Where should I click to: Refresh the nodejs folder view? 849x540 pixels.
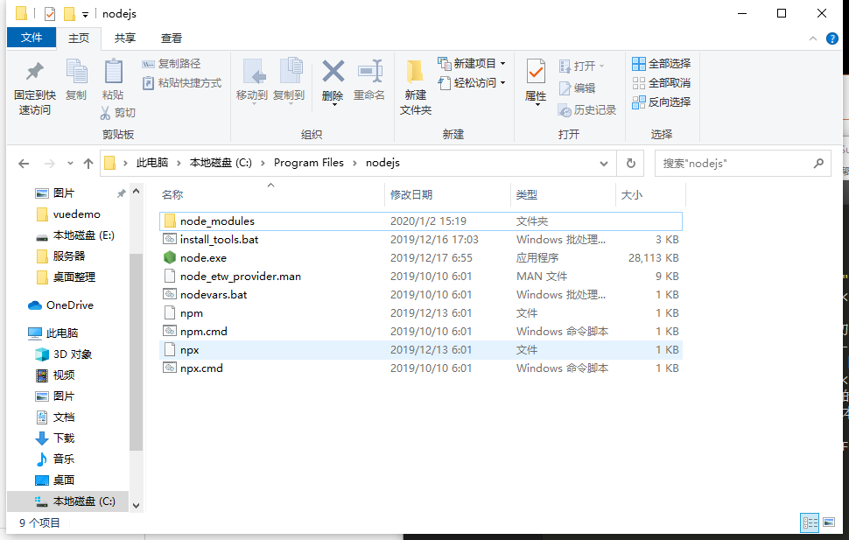(631, 163)
